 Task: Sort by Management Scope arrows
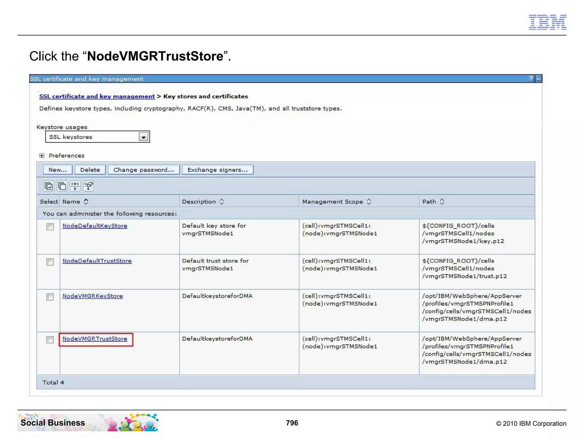pyautogui.click(x=369, y=202)
